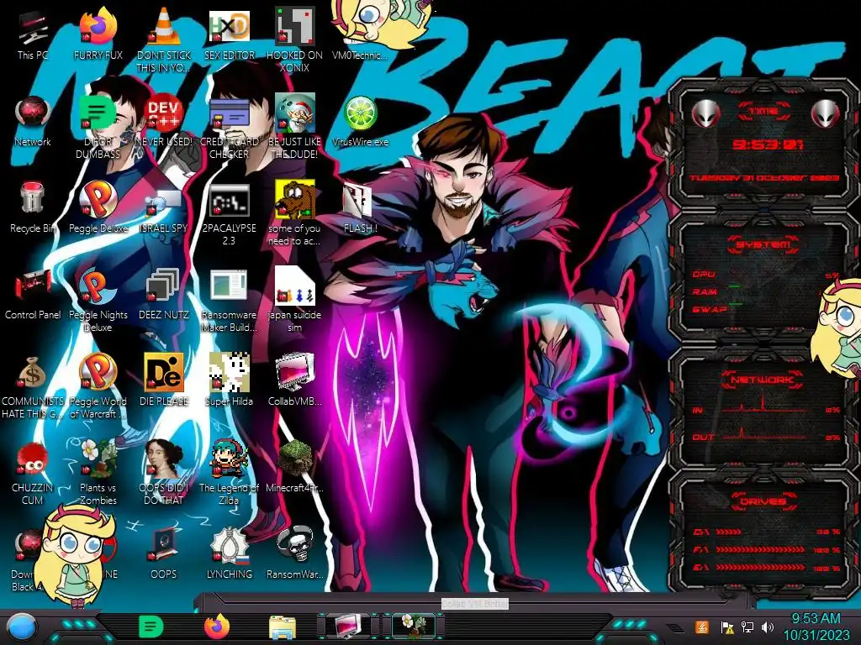The width and height of the screenshot is (861, 645).
Task: Open the DEEZ NUTZ stacked-windows shortcut
Action: (x=164, y=295)
